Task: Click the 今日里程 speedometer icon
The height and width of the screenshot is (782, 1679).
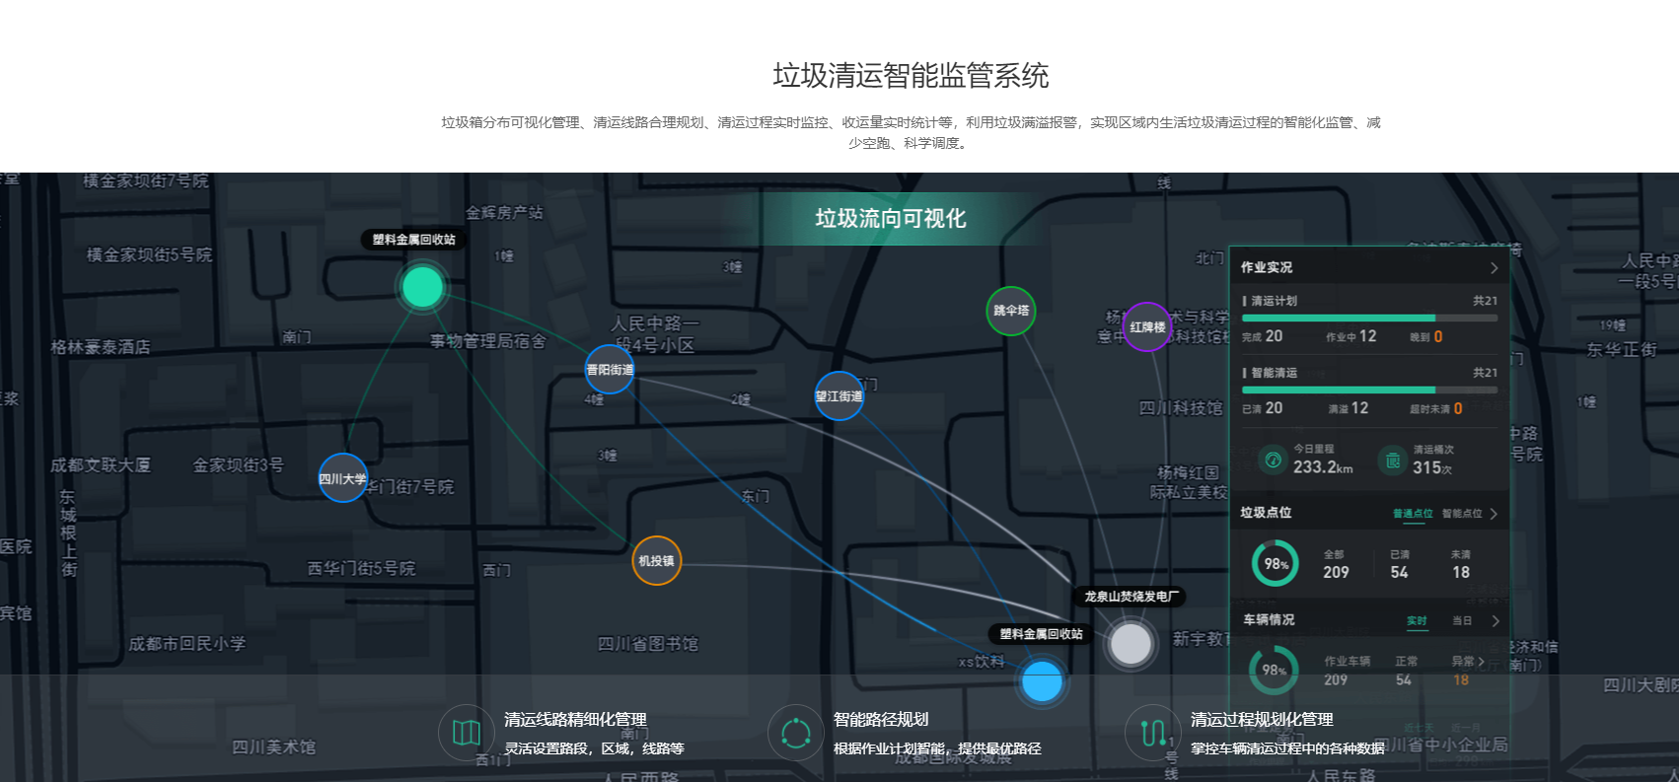Action: (1274, 460)
